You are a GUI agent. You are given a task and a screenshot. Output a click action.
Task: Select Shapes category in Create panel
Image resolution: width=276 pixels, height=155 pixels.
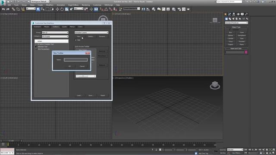pos(230,19)
